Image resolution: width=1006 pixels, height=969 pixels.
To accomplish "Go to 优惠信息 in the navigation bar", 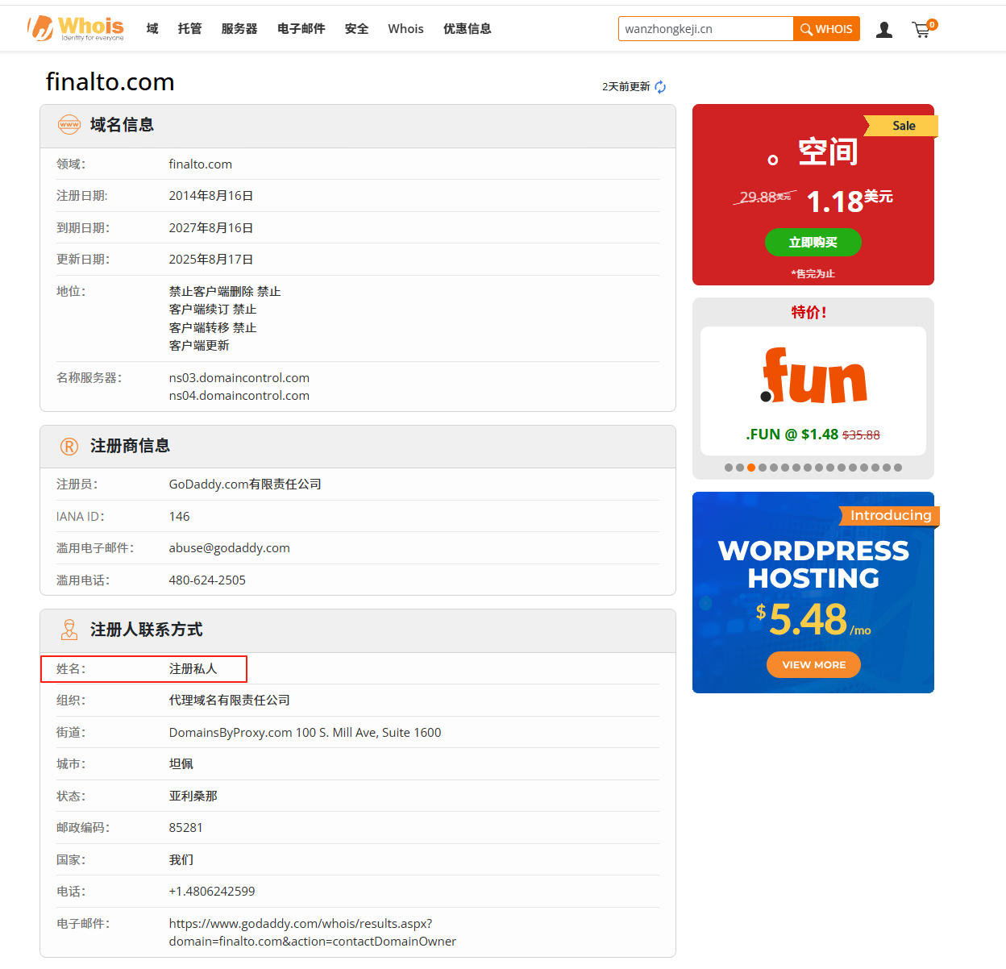I will [467, 29].
